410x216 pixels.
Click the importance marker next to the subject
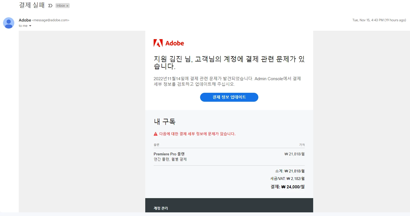[x=50, y=6]
